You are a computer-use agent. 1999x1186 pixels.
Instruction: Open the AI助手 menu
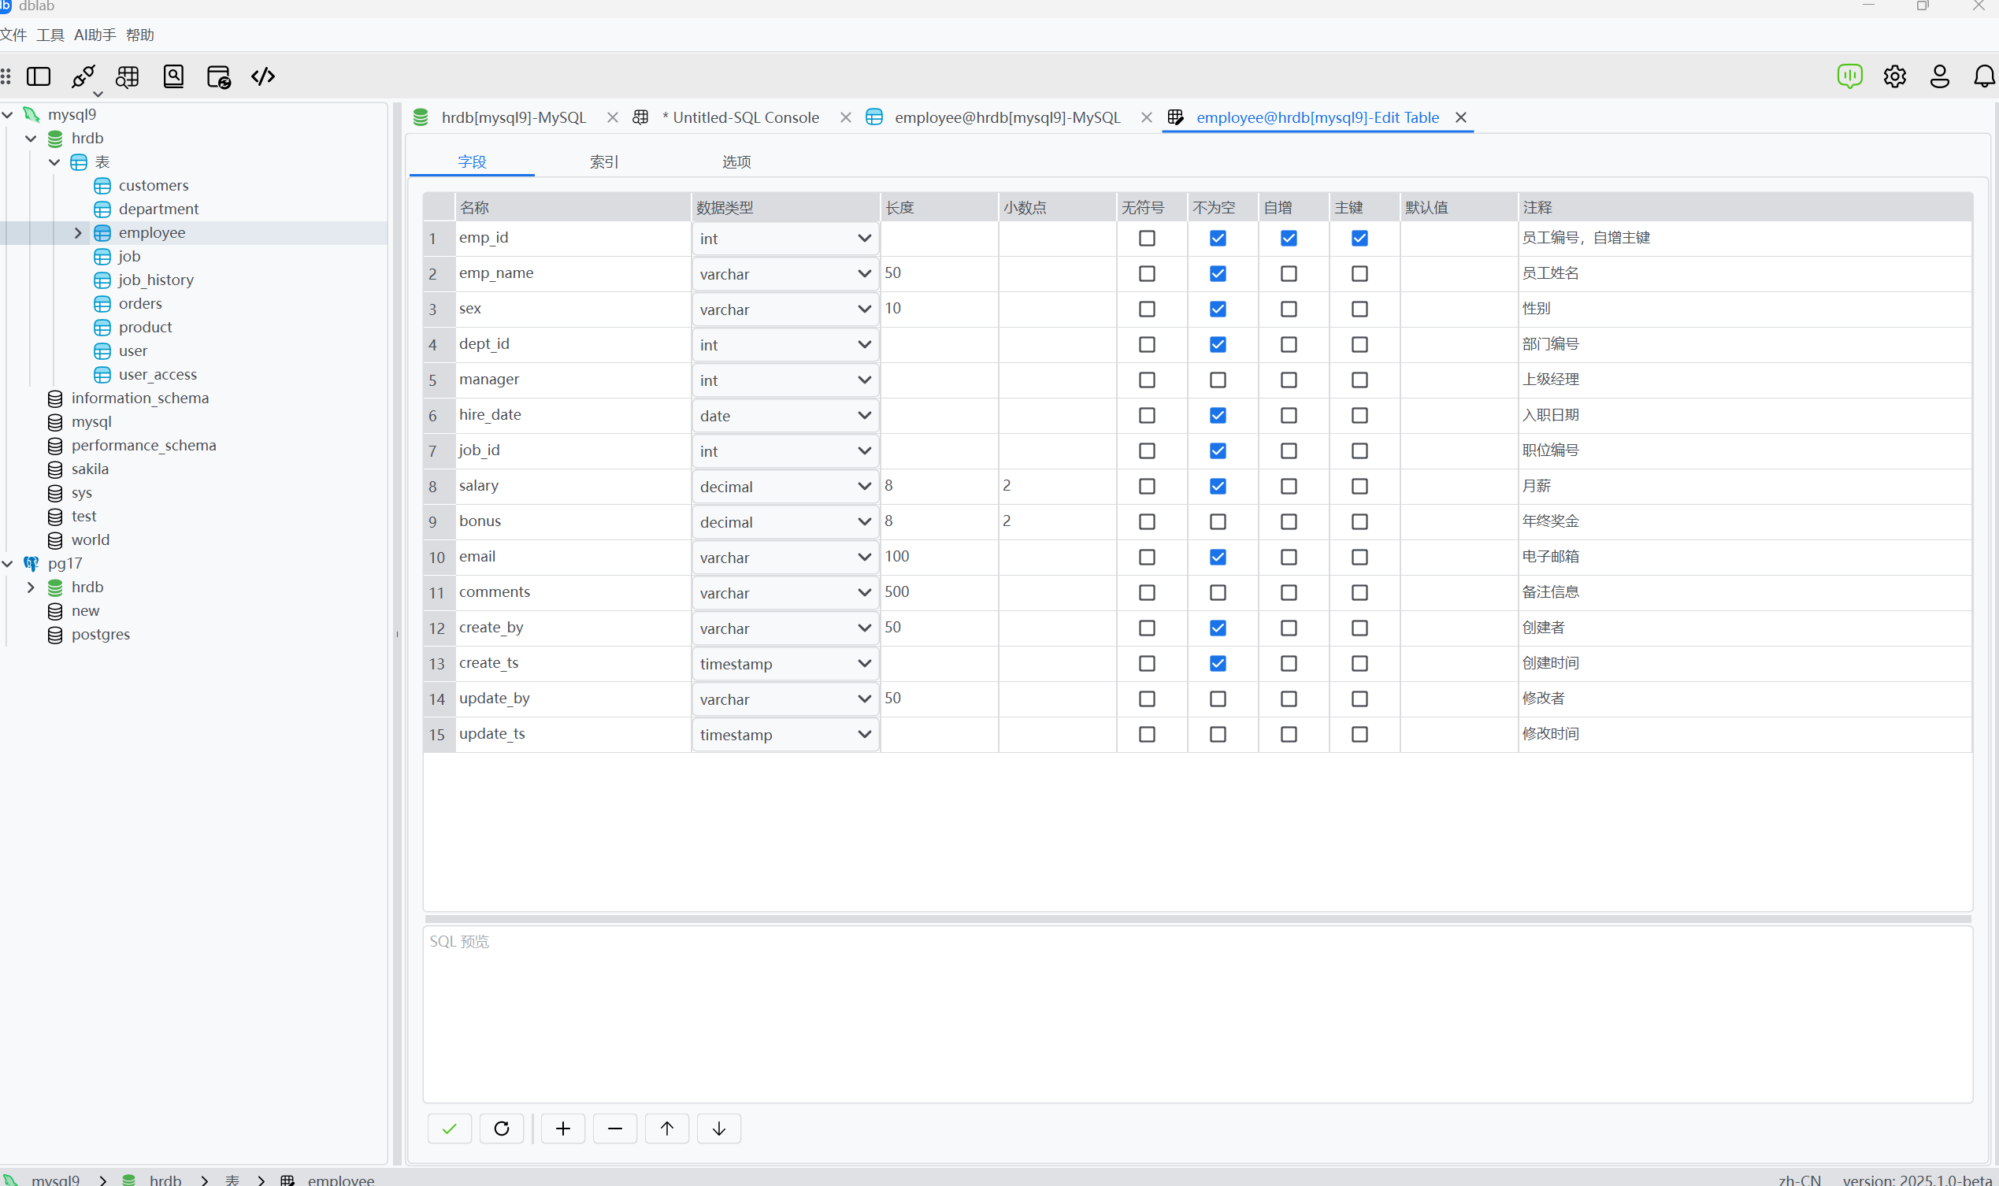pos(95,35)
